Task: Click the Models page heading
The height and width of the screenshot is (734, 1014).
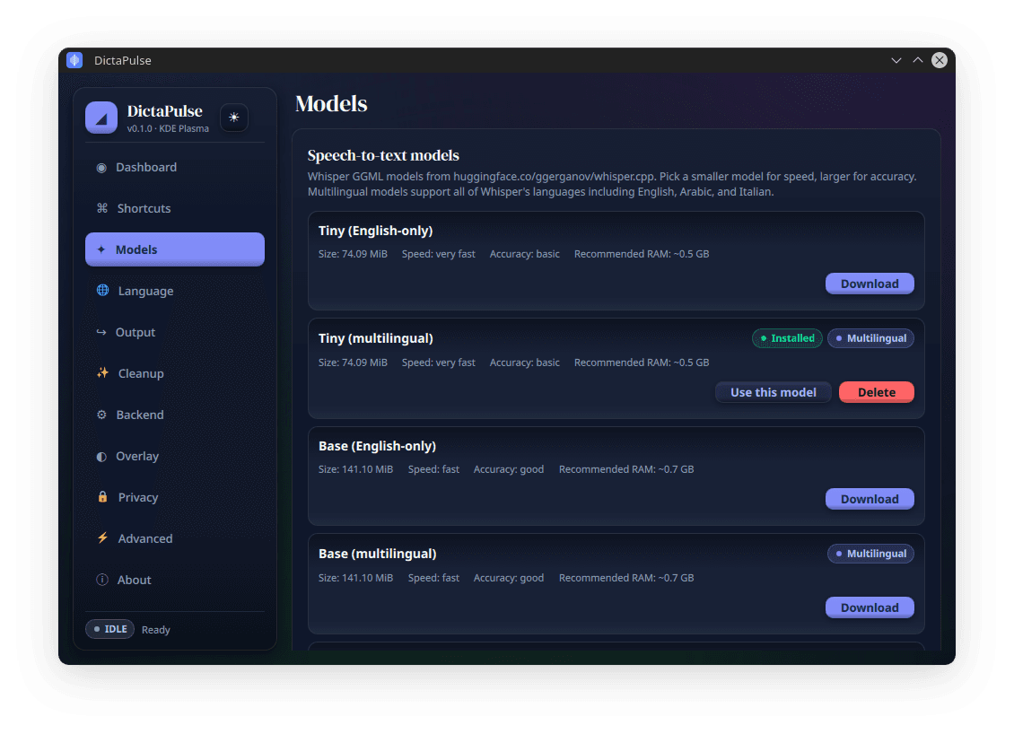Action: click(331, 104)
